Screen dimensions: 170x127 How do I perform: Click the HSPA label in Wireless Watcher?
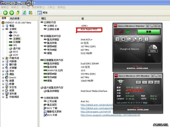(153, 51)
